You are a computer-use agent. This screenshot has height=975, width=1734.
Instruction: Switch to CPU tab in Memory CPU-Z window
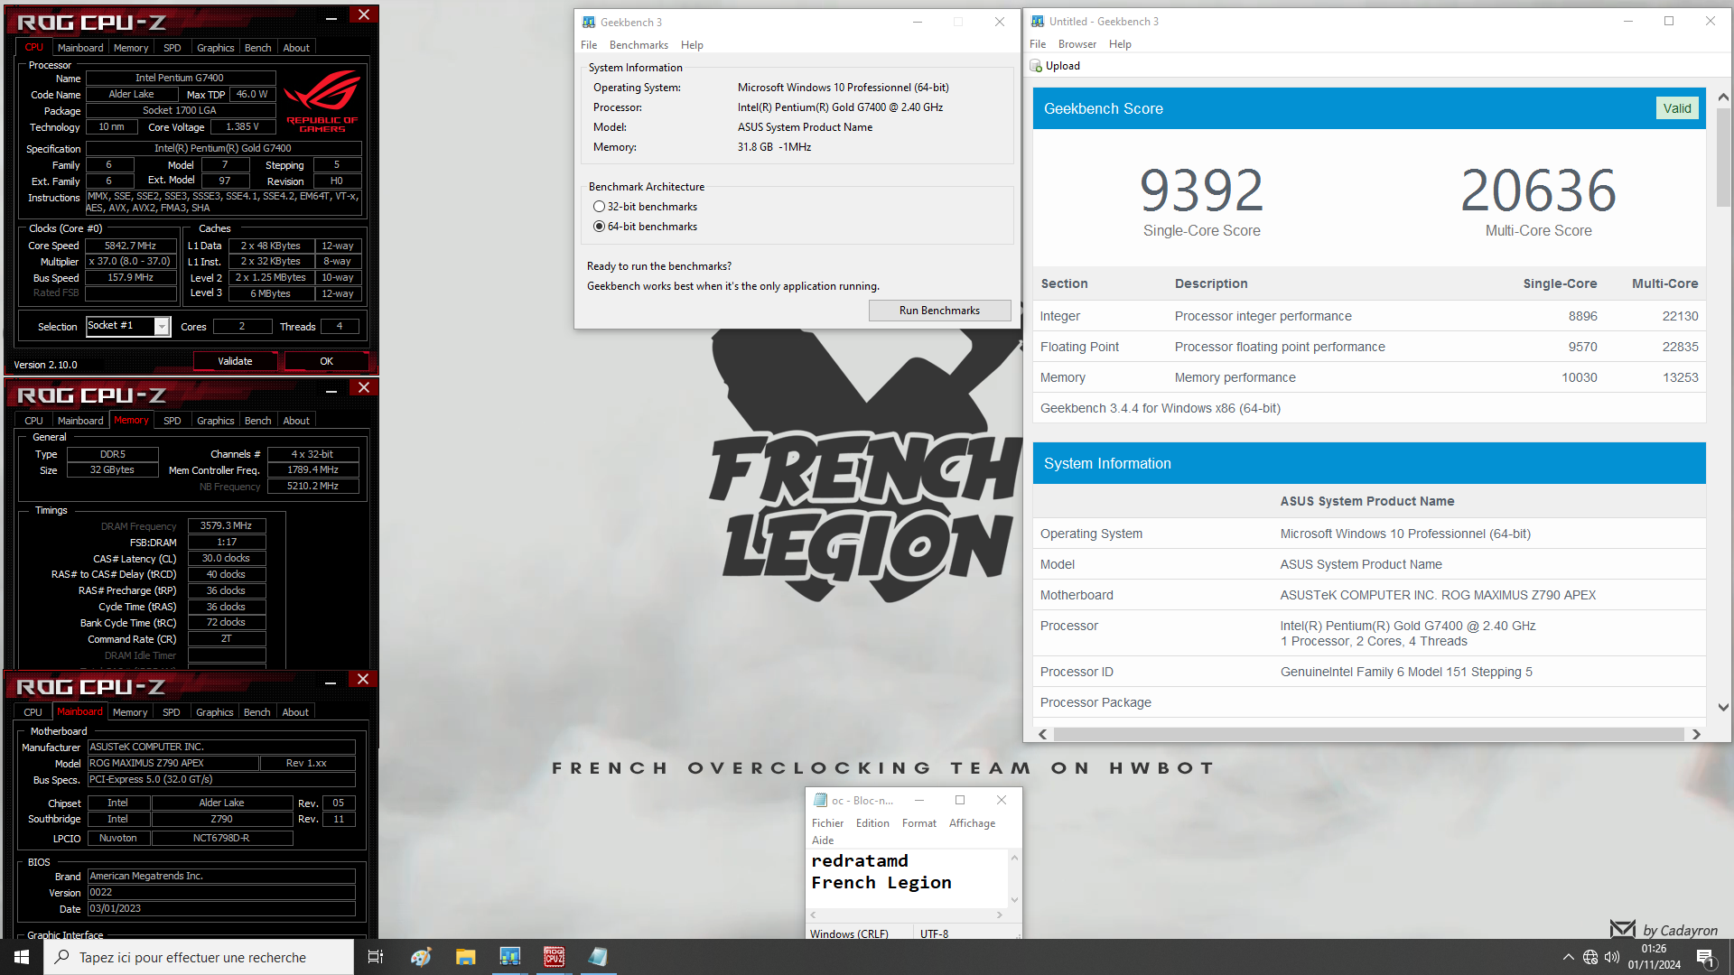[33, 421]
